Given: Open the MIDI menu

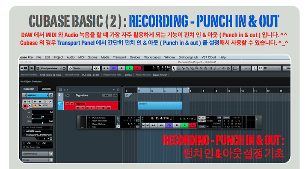Looking at the screenshot, I should tap(81, 57).
